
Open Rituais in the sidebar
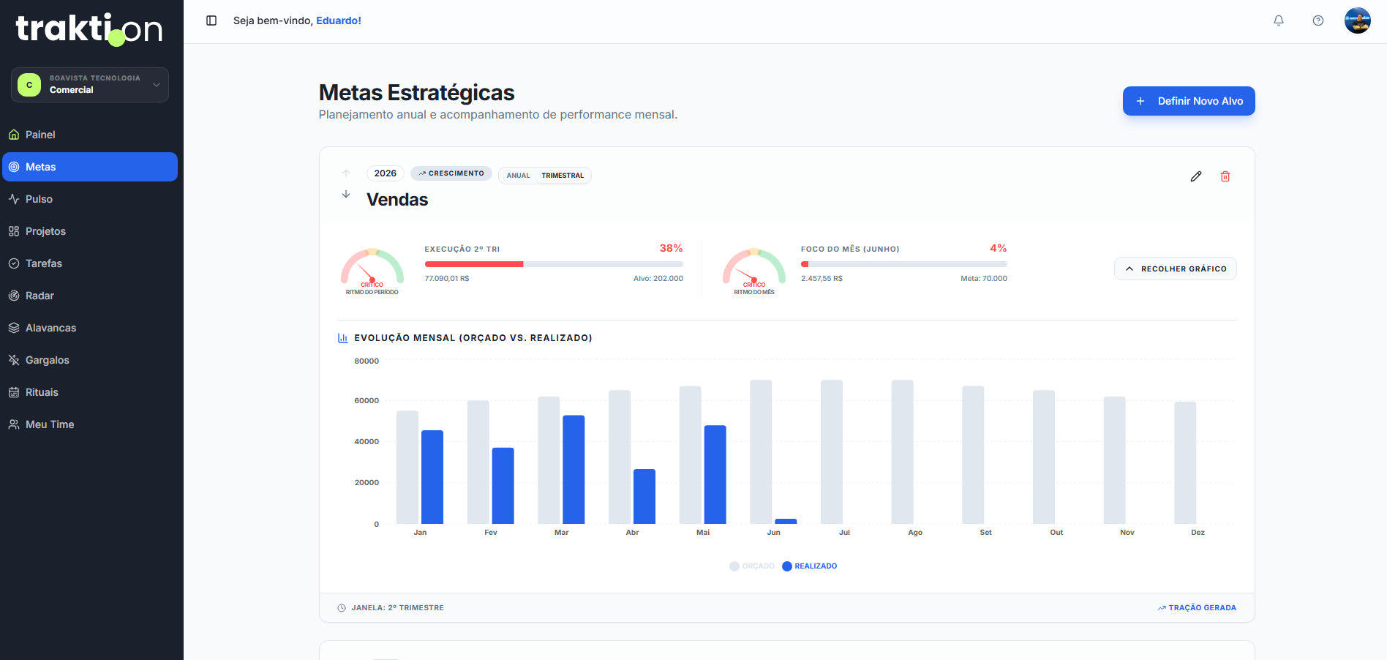pyautogui.click(x=90, y=392)
